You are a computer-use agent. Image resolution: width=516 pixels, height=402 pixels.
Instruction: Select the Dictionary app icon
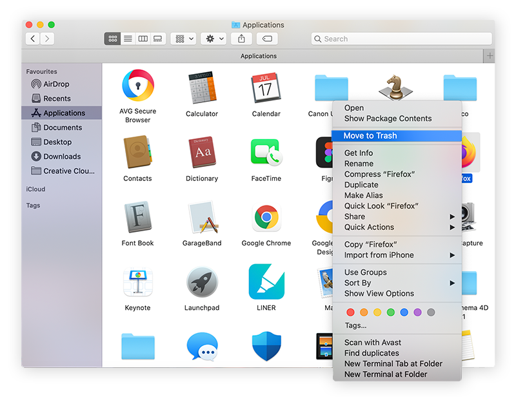tap(202, 152)
